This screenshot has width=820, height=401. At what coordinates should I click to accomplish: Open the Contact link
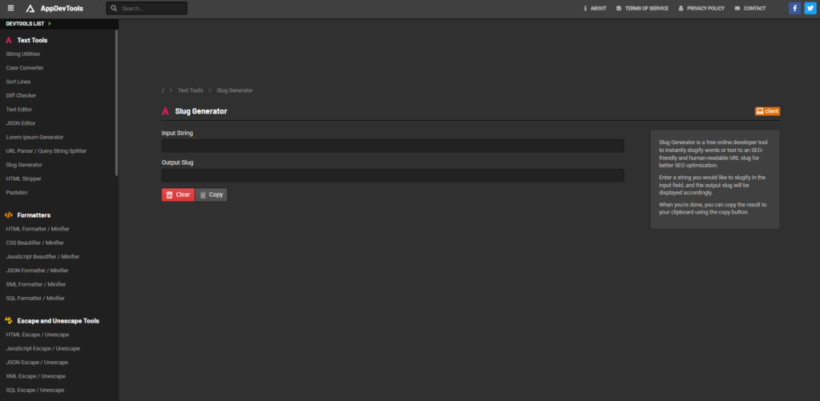(x=754, y=8)
